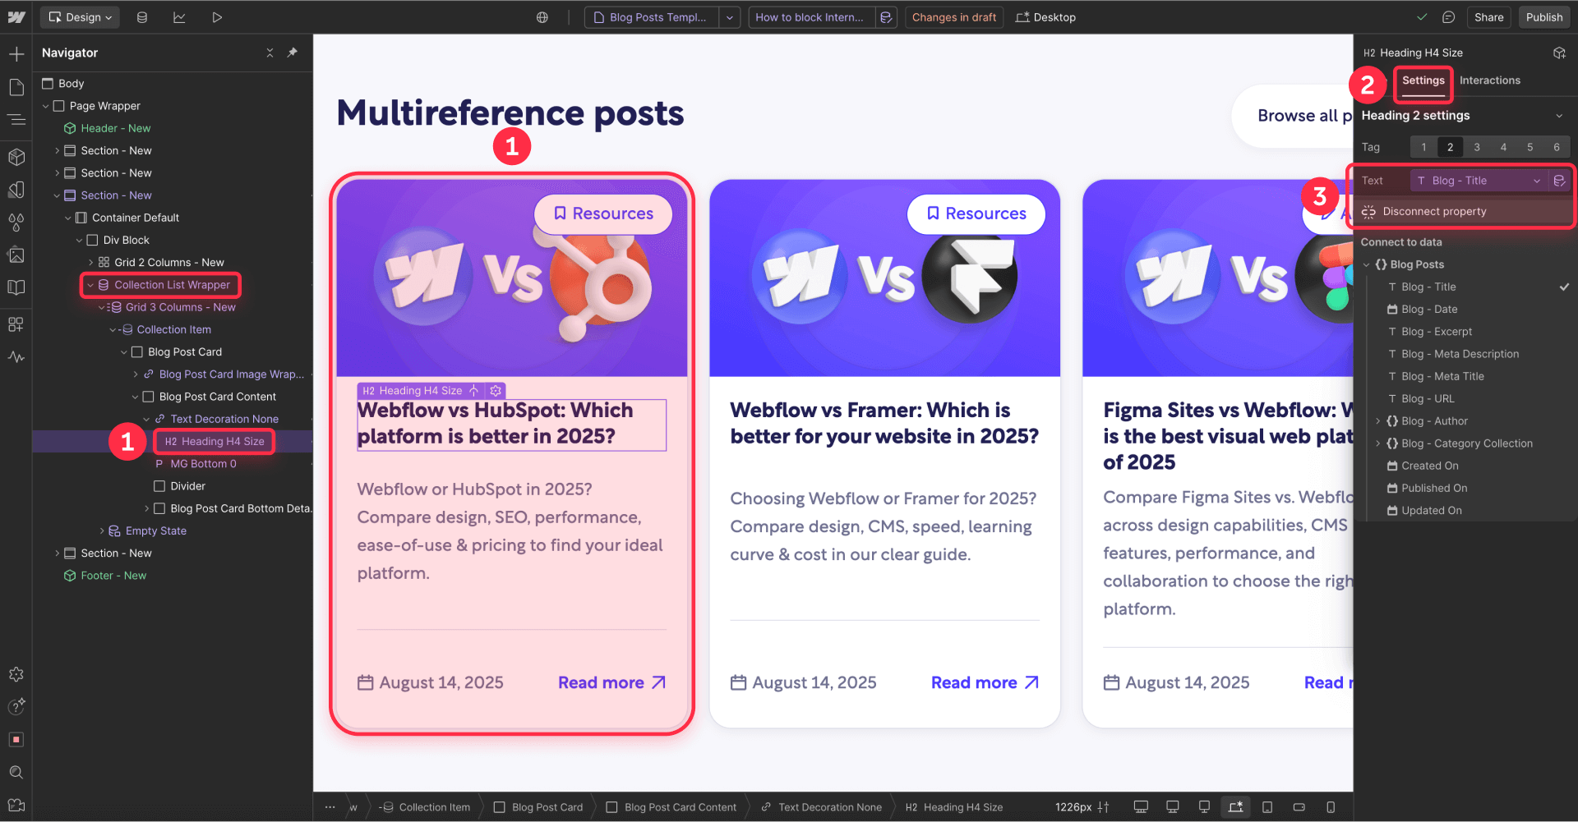Open the Components cube icon
This screenshot has width=1578, height=822.
[x=16, y=156]
